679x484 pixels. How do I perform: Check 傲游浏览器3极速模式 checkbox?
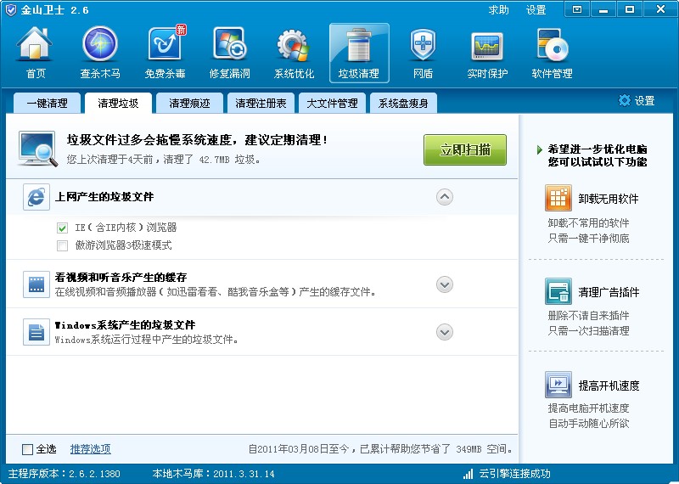click(62, 246)
